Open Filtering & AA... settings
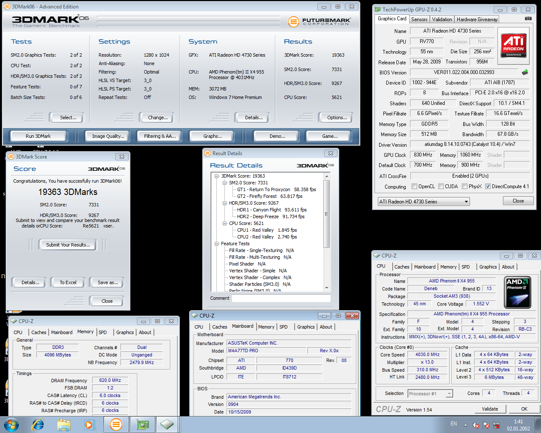Screen dimensions: 541x433 [x=160, y=136]
